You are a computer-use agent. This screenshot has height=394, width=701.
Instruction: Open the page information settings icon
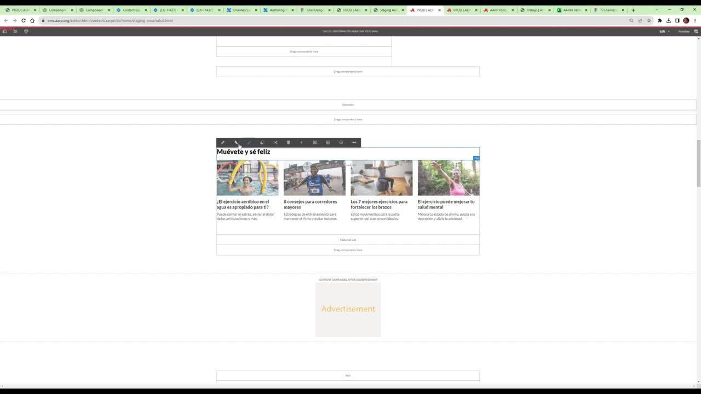[x=15, y=31]
